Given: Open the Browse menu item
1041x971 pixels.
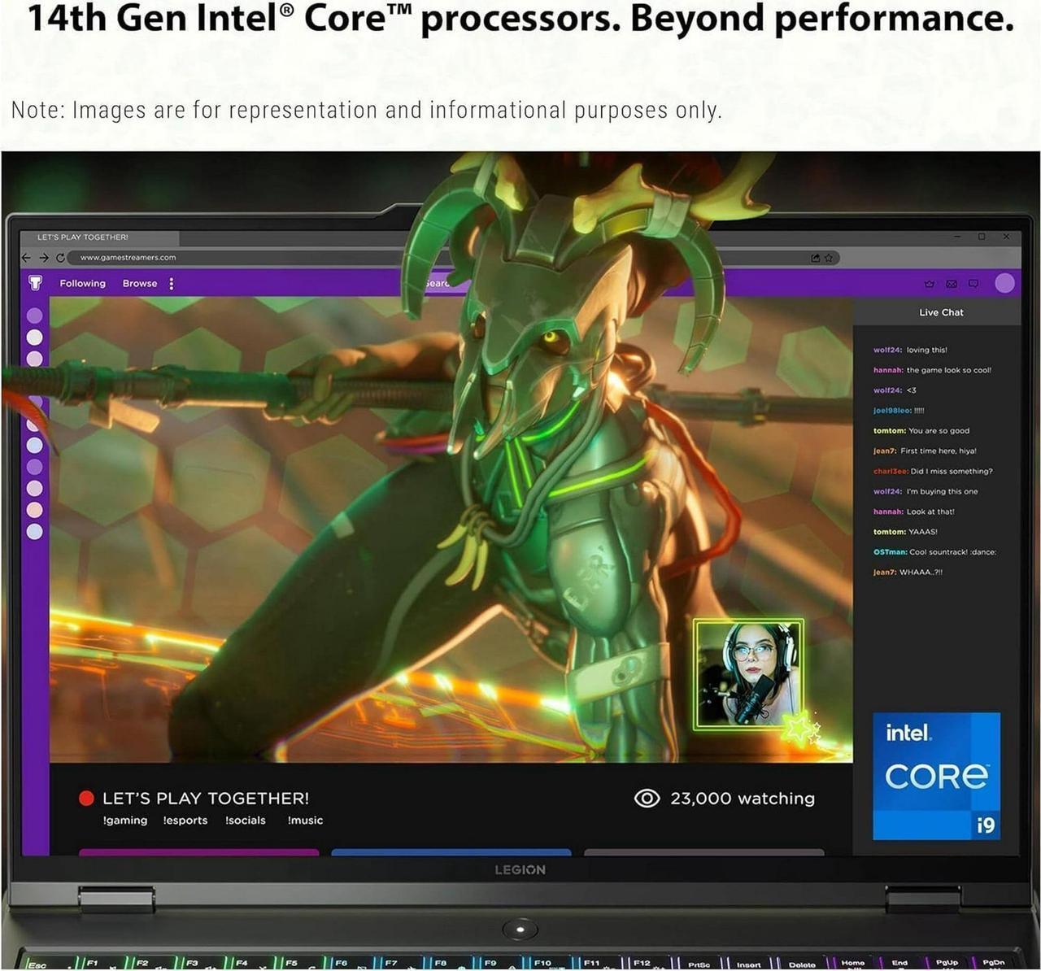Looking at the screenshot, I should [140, 284].
